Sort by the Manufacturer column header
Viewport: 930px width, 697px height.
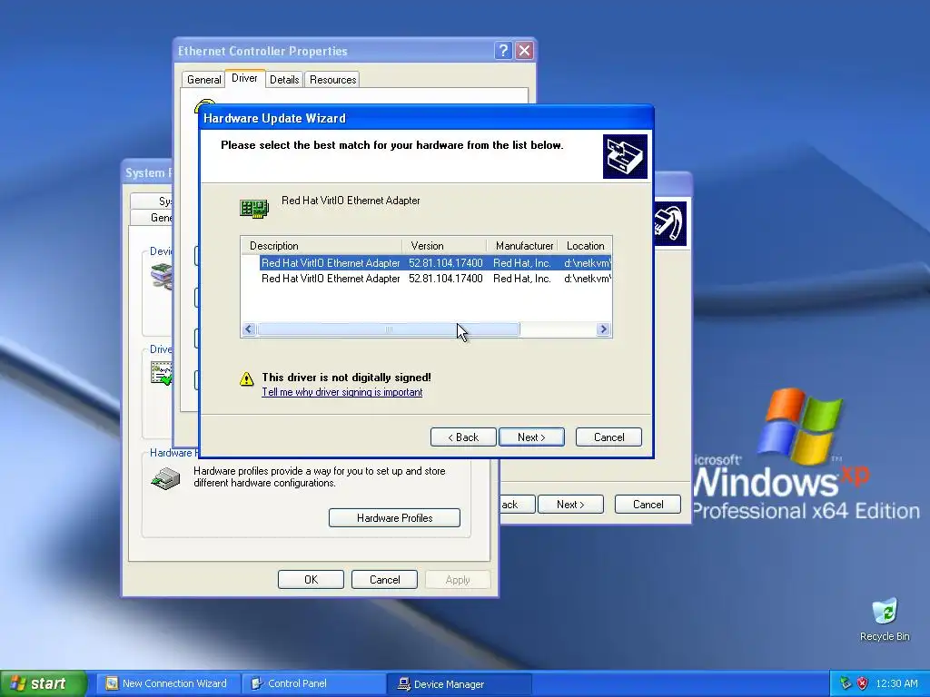click(x=522, y=246)
